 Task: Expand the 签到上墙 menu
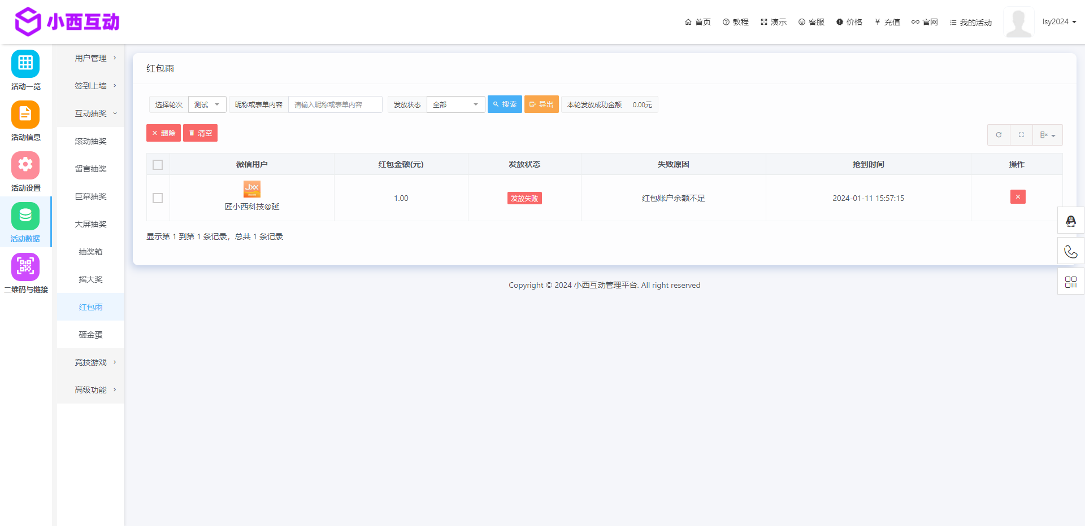tap(90, 86)
